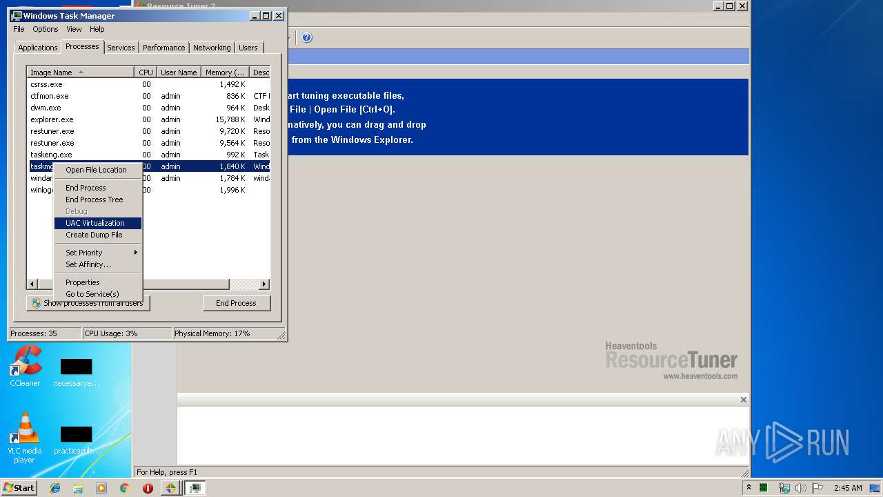Open Opera browser from the taskbar

coord(148,488)
